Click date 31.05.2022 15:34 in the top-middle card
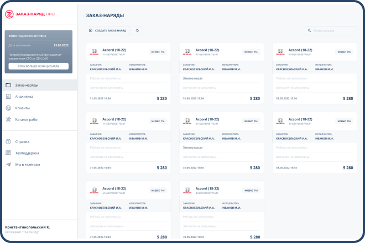This screenshot has width=365, height=243. (x=193, y=99)
